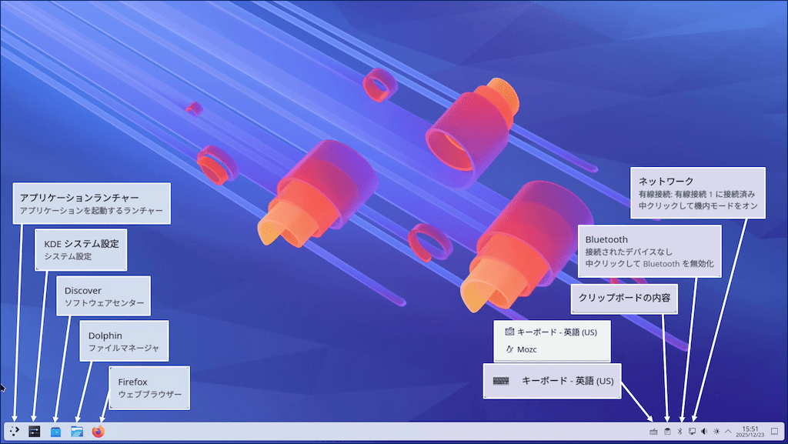Open the Dolphin file manager
788x444 pixels.
click(76, 432)
